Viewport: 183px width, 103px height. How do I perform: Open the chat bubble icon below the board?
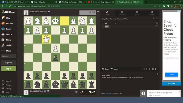point(76,92)
